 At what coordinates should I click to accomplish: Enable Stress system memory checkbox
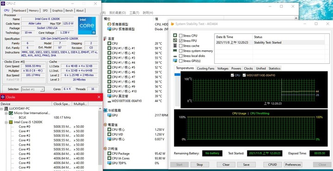[x=181, y=51]
